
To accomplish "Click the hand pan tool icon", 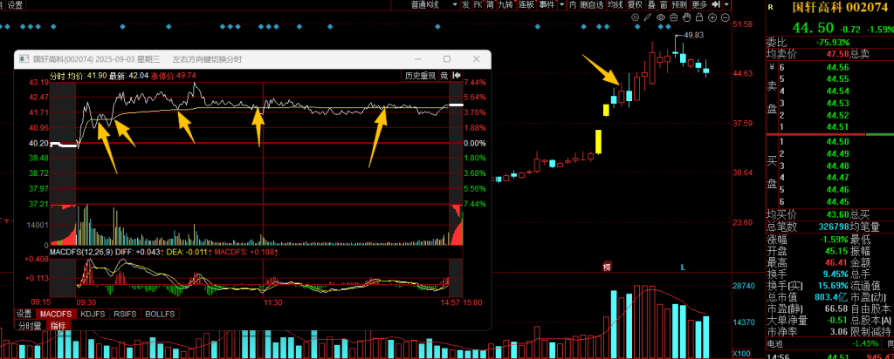I will click(x=686, y=17).
